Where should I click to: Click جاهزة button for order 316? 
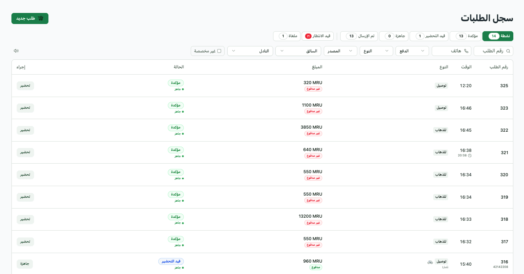click(x=25, y=264)
